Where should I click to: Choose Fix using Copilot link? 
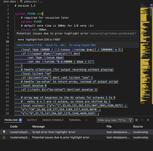[83, 45]
